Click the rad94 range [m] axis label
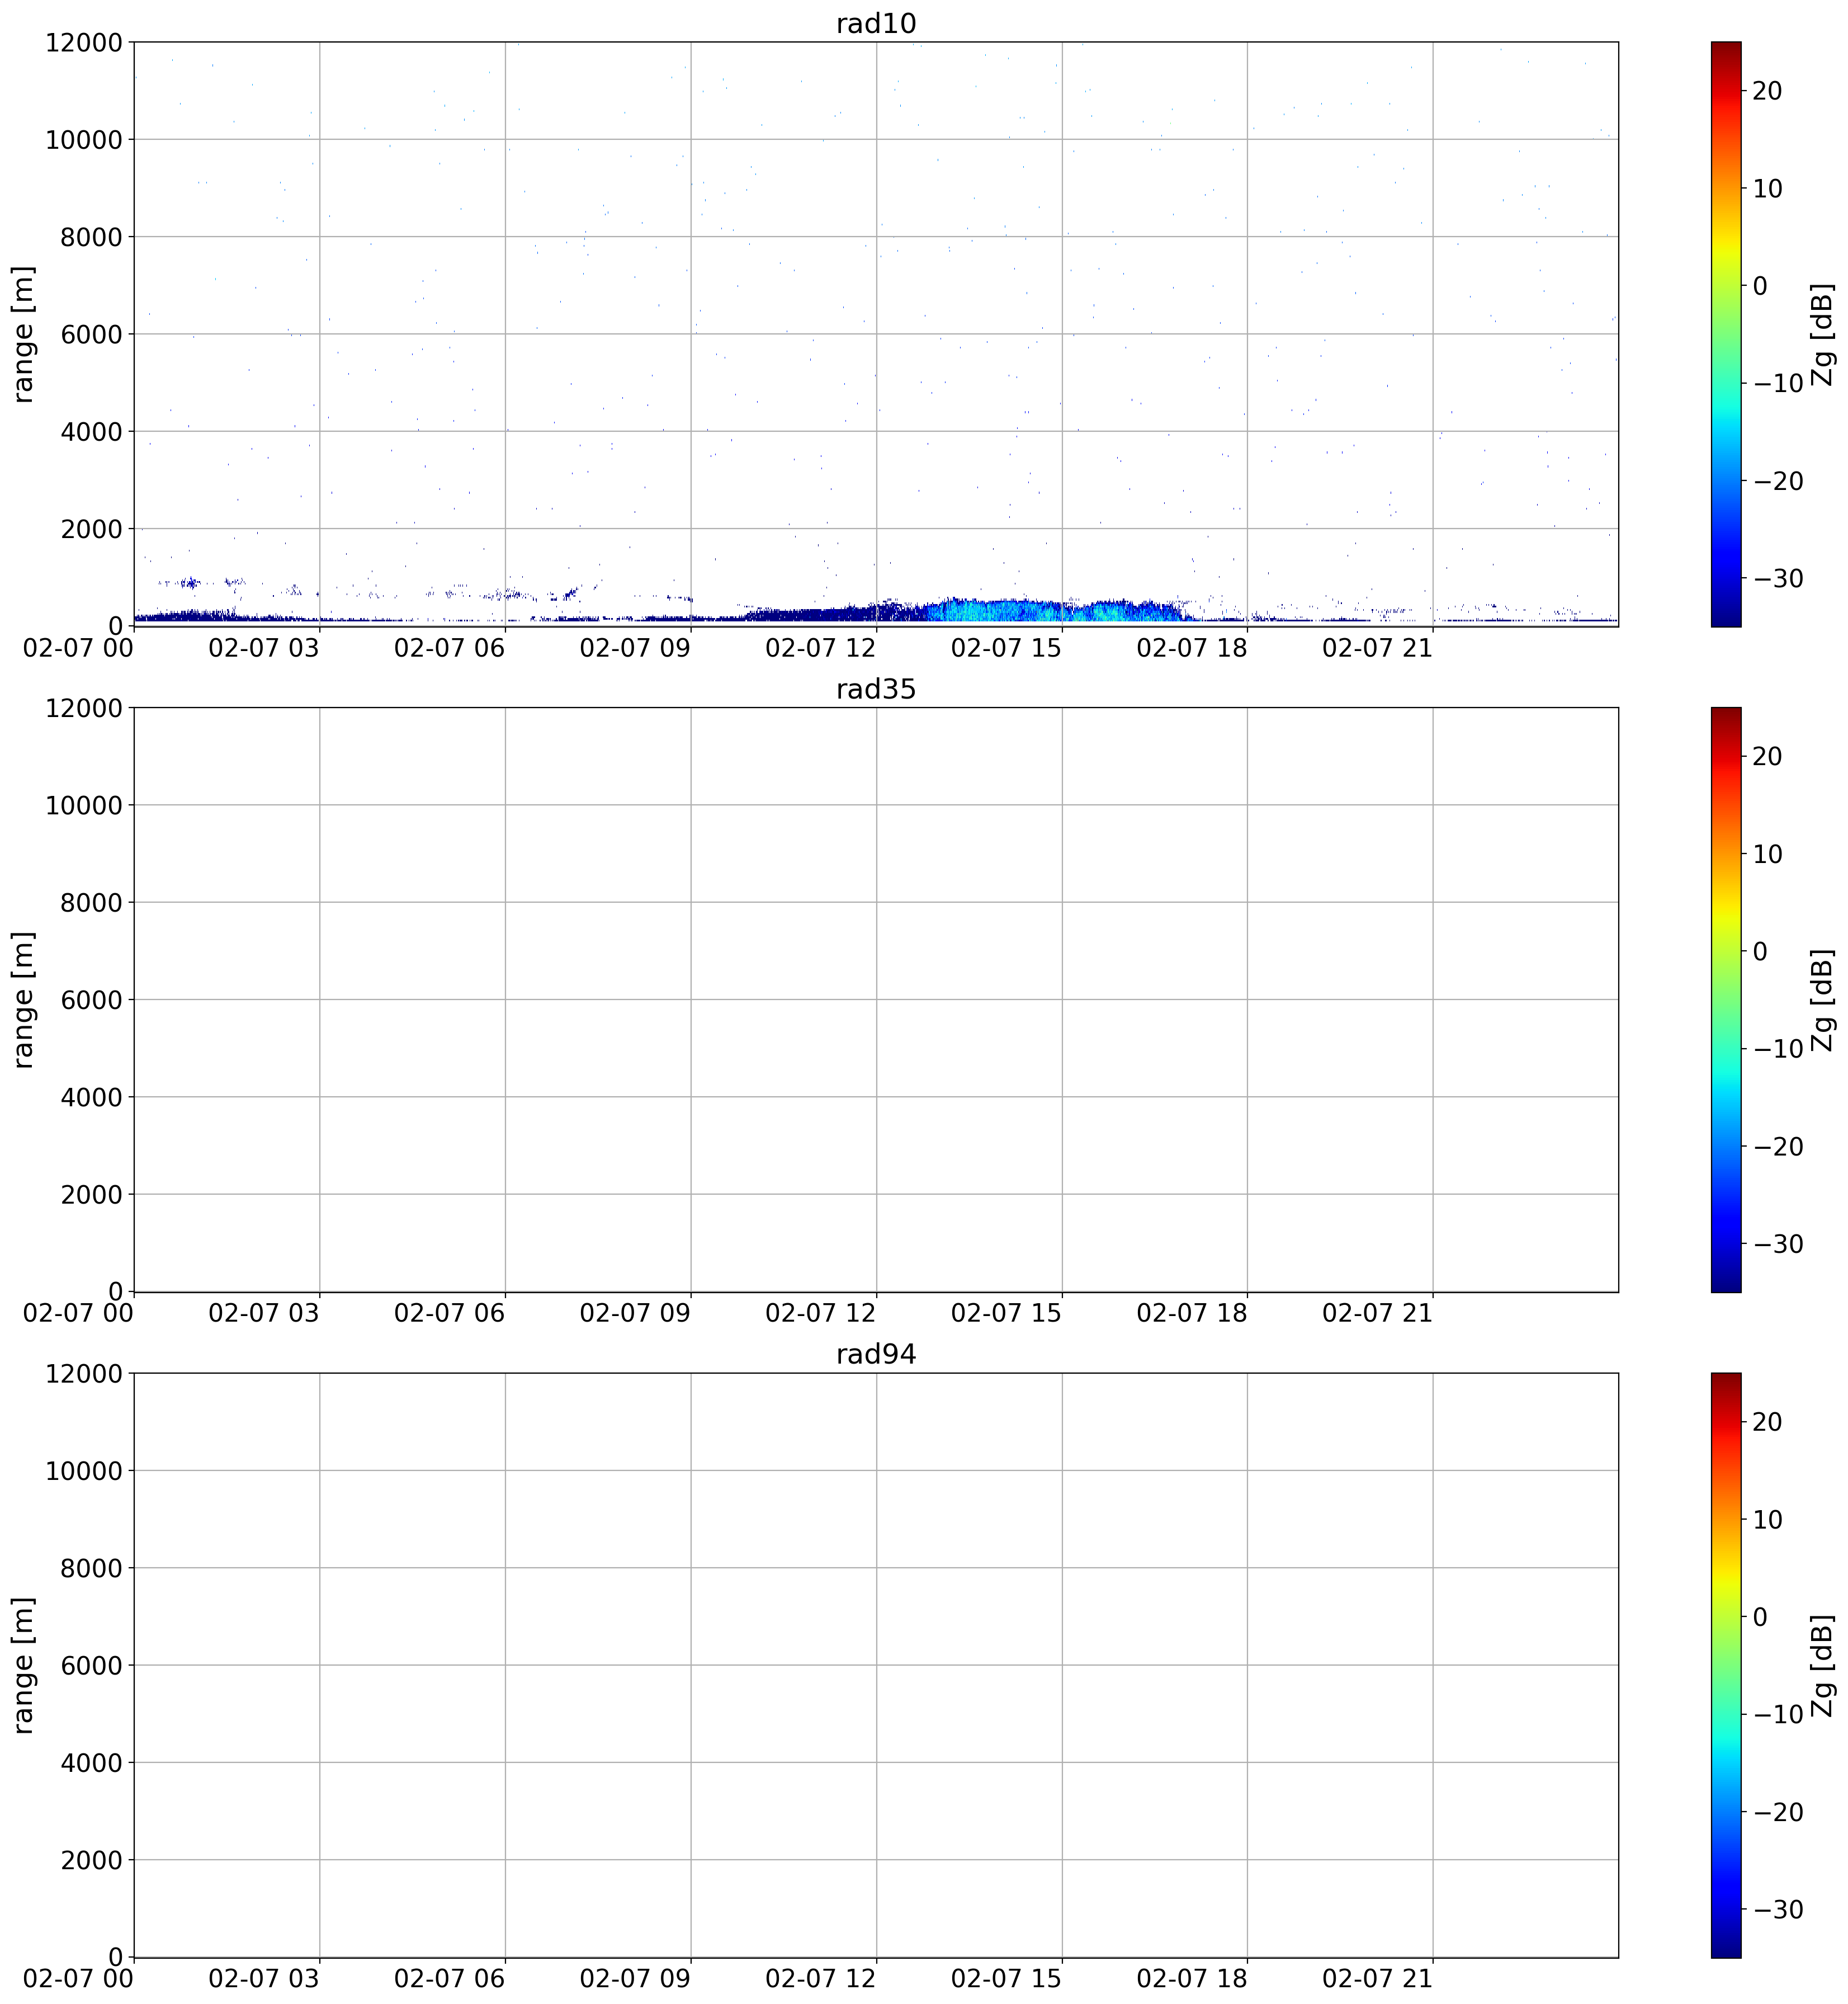1848x2004 pixels. pyautogui.click(x=23, y=1665)
